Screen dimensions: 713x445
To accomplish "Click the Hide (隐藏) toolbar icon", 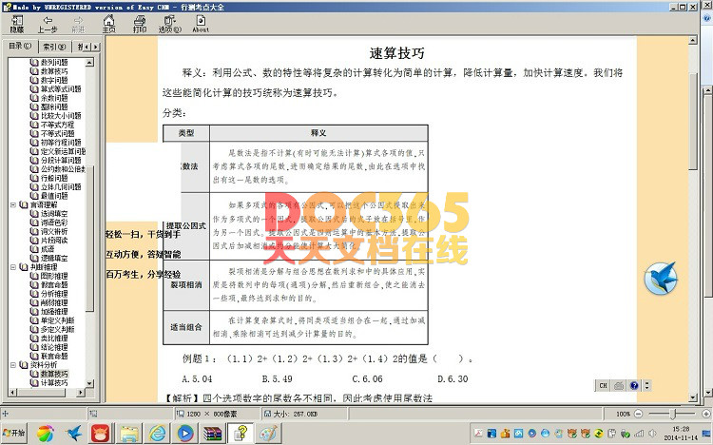I will [x=17, y=23].
